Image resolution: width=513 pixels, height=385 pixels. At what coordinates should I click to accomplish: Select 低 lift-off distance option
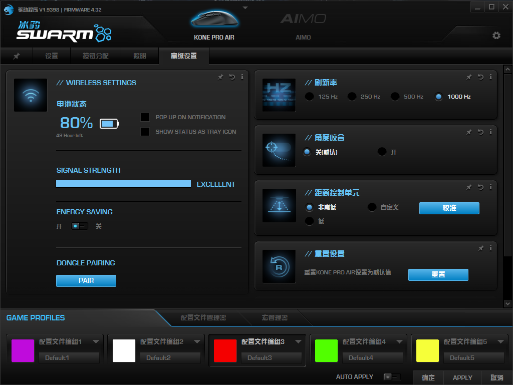(309, 221)
